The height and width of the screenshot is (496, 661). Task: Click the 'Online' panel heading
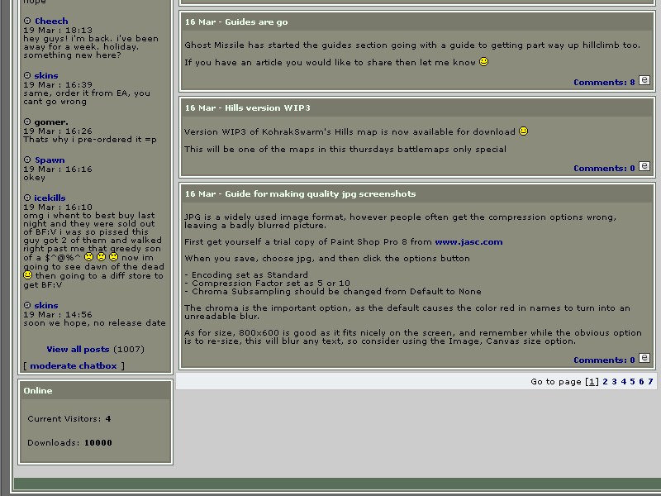38,390
